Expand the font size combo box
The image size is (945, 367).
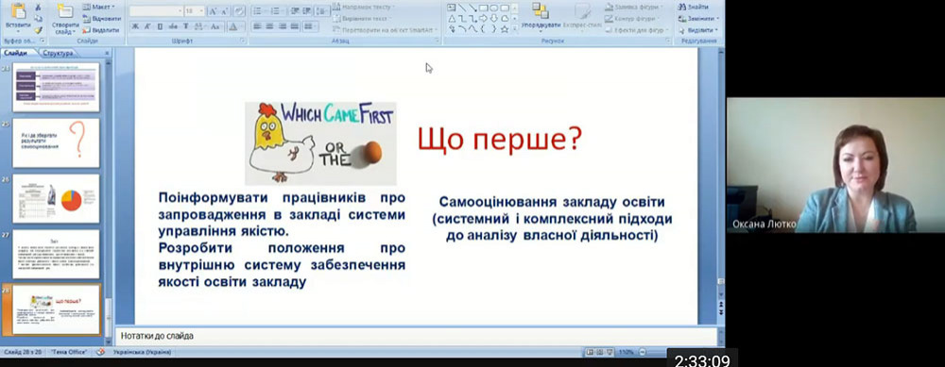pos(195,10)
